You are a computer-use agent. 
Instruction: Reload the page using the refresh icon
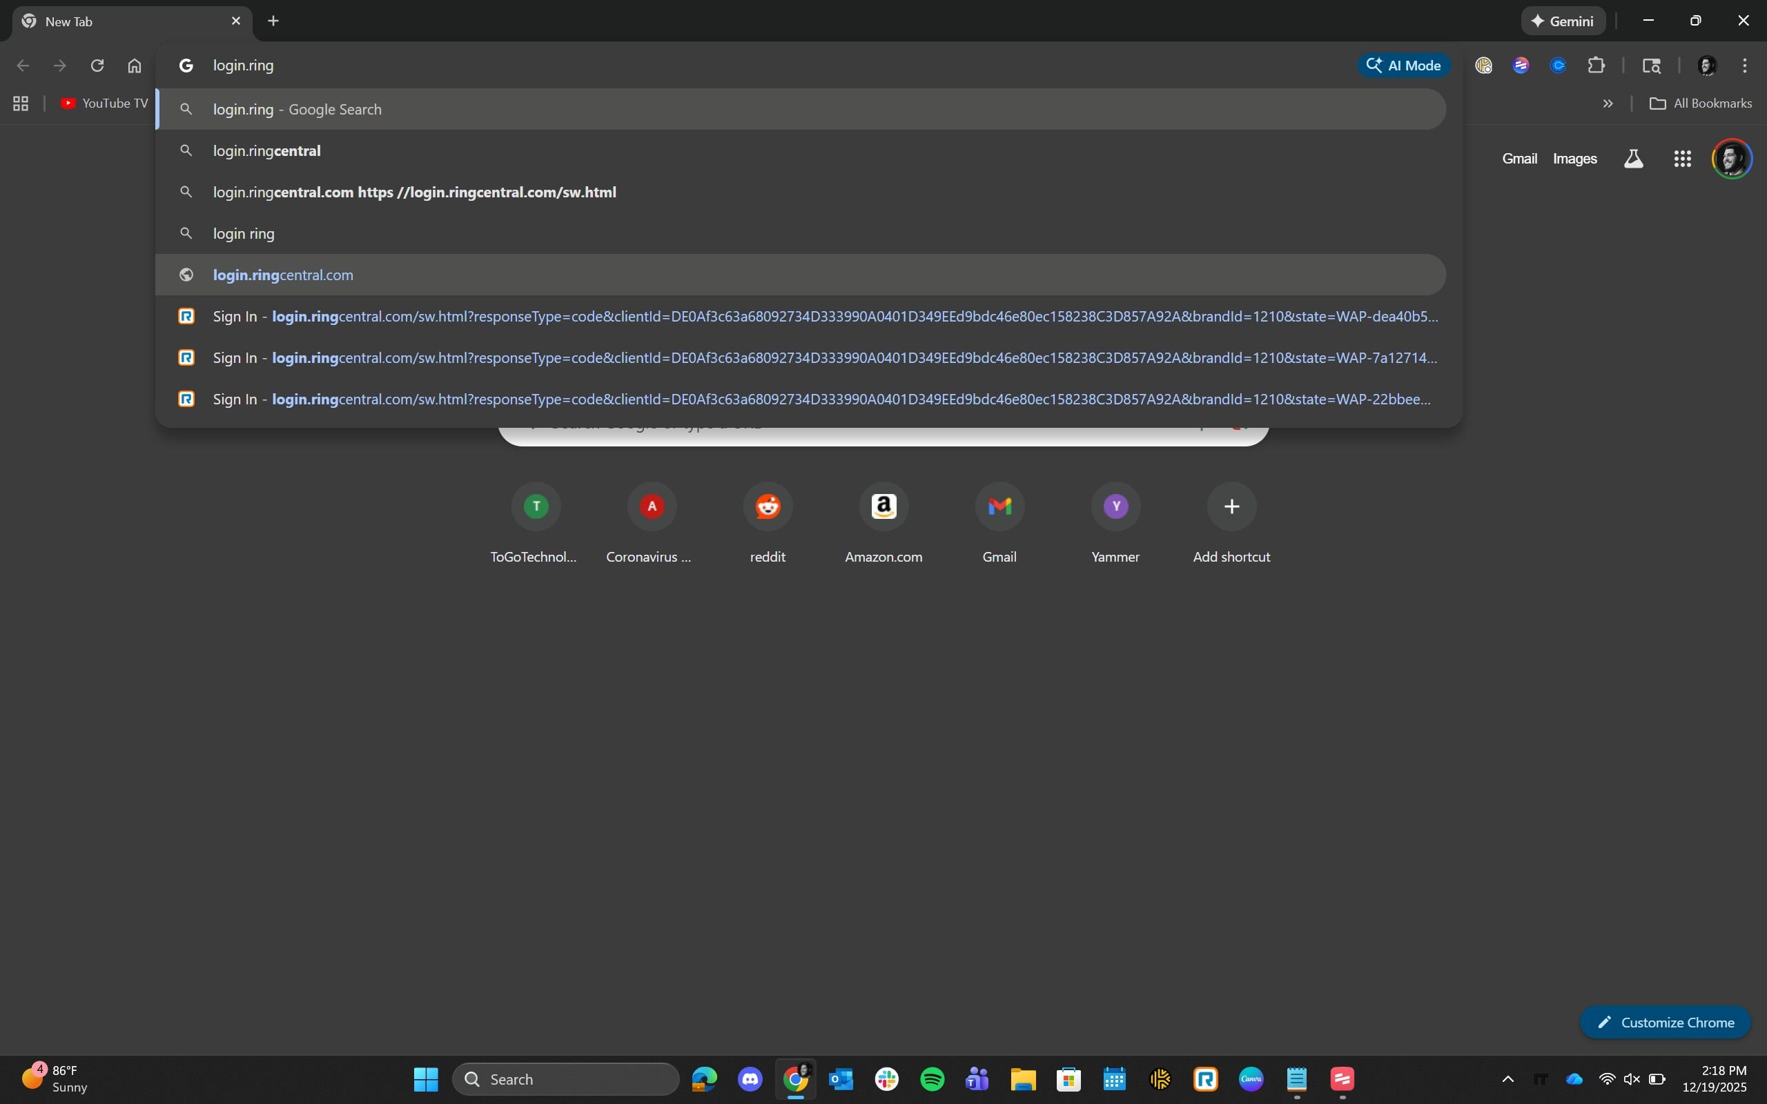[x=97, y=66]
